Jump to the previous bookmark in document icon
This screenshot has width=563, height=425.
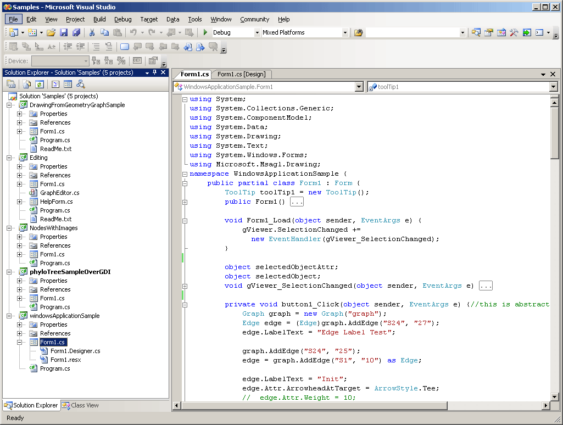click(188, 47)
